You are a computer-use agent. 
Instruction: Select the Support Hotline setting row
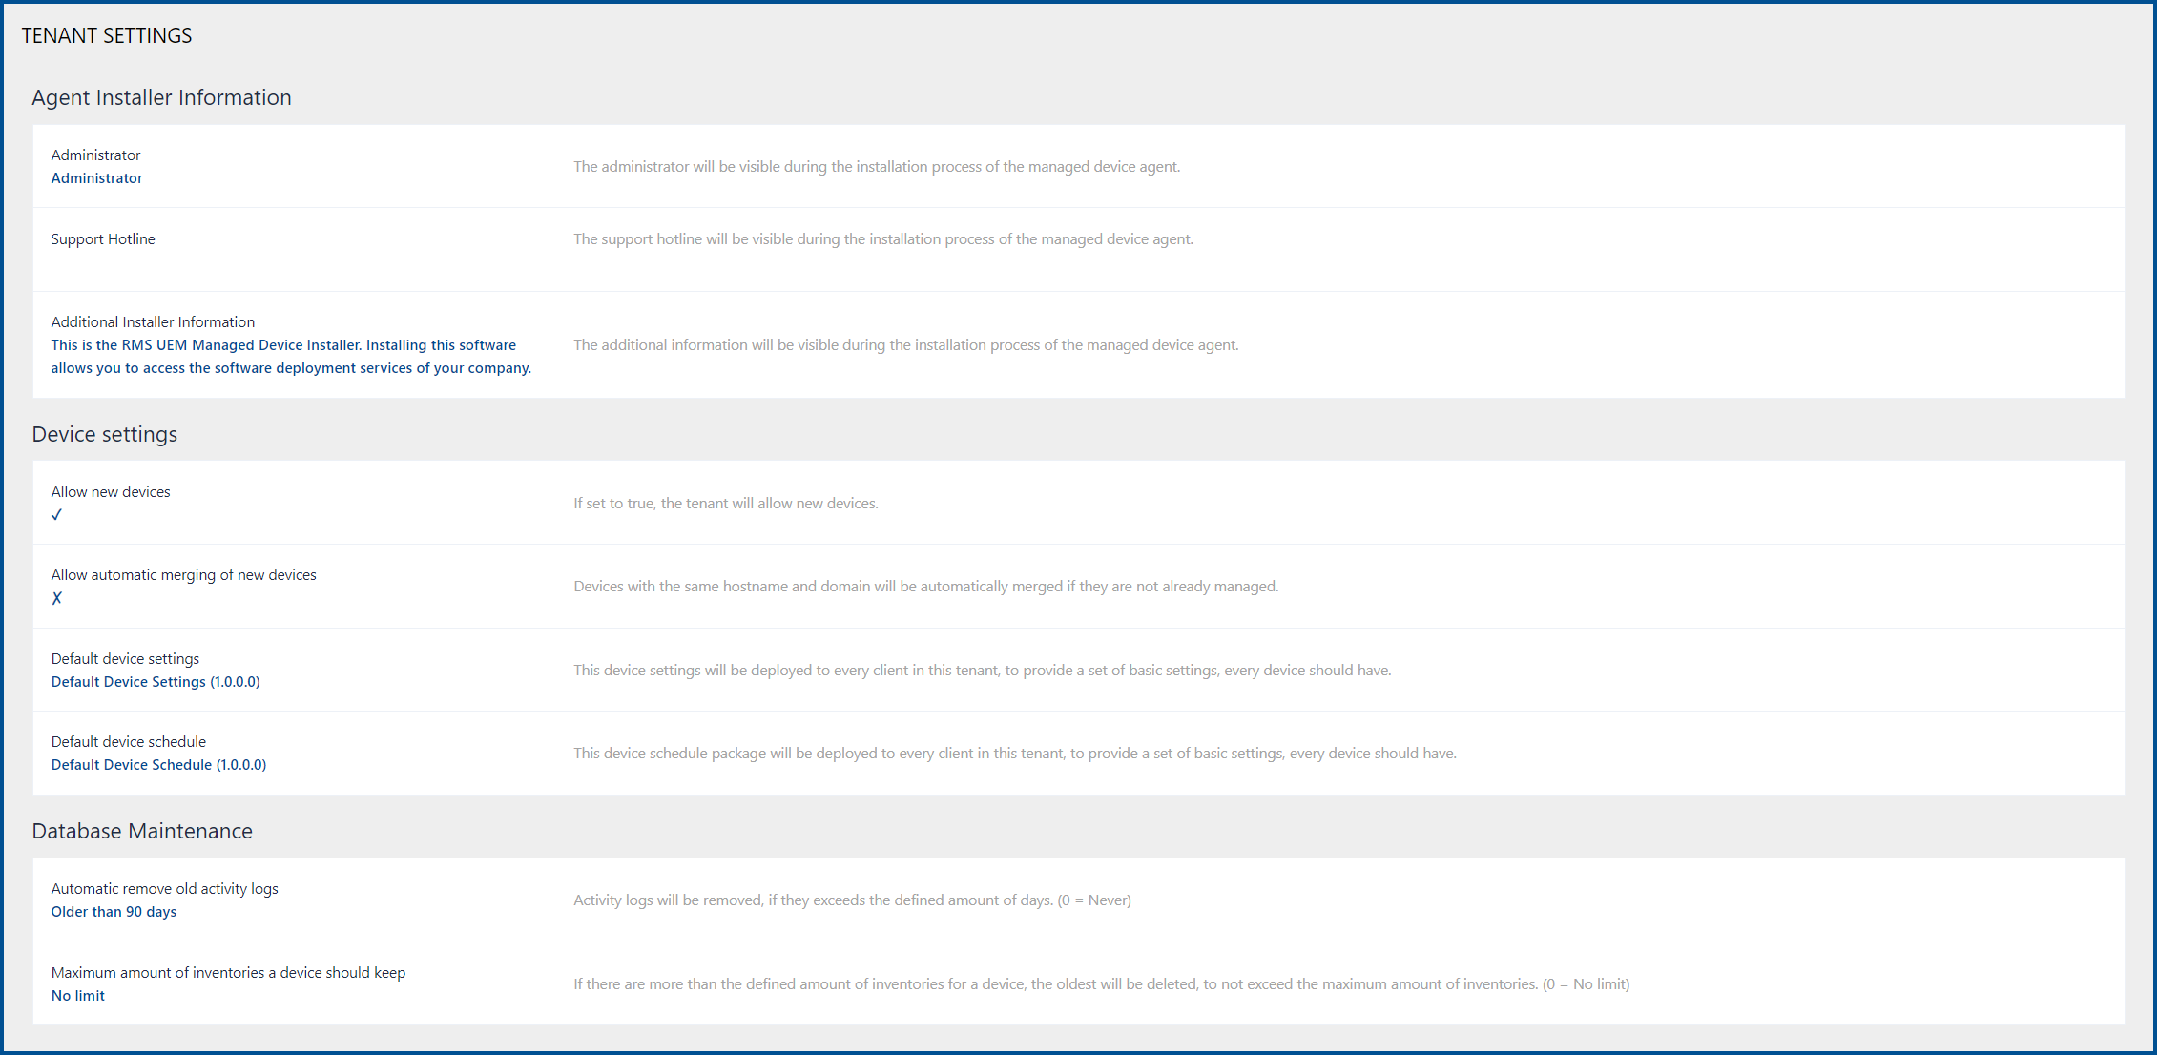coord(103,239)
